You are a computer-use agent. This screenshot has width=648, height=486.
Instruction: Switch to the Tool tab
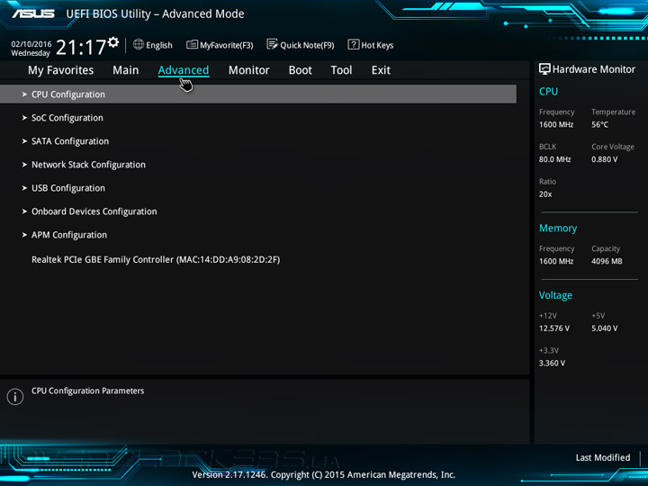pyautogui.click(x=341, y=70)
